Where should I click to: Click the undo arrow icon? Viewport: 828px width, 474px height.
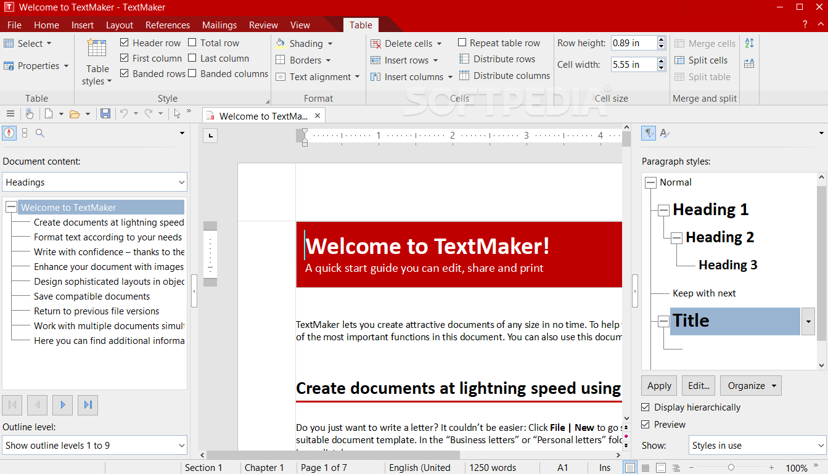click(123, 113)
